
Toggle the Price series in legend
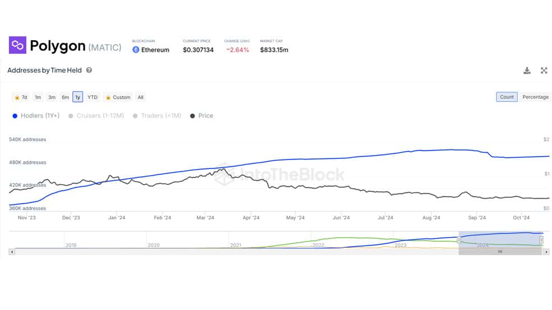point(202,116)
